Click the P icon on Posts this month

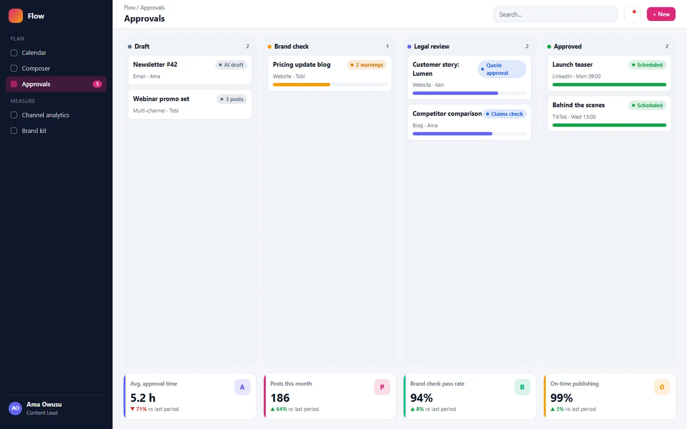pyautogui.click(x=382, y=387)
